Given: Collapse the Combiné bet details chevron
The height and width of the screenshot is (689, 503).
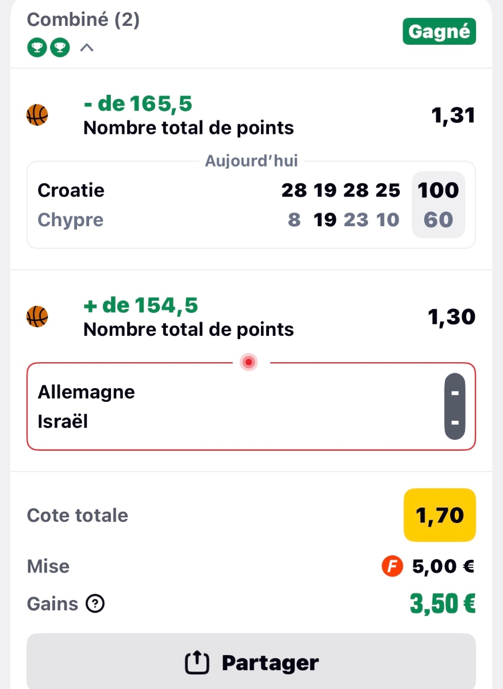Looking at the screenshot, I should (87, 48).
